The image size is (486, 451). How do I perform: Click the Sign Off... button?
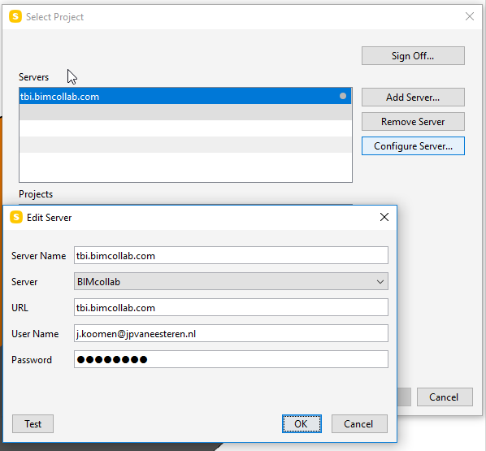tap(413, 56)
